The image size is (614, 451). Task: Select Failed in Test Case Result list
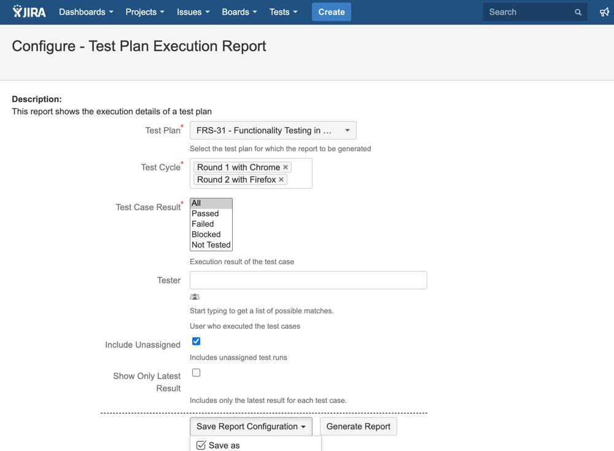(203, 224)
